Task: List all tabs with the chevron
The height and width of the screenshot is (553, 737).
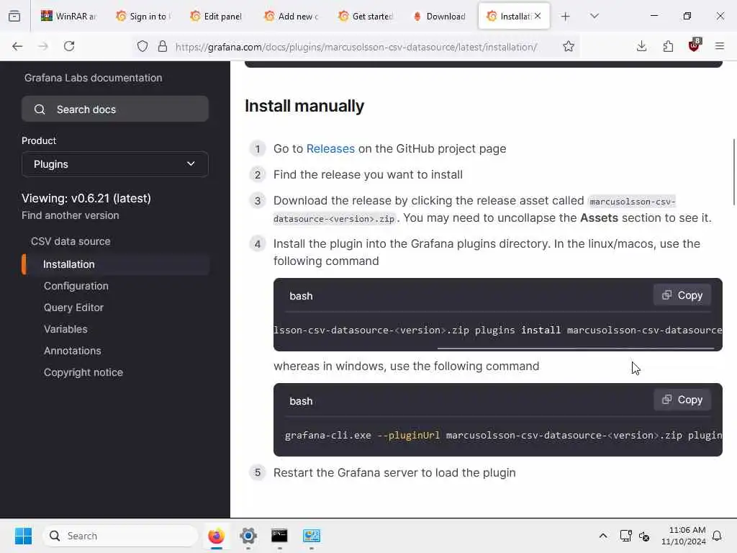Action: click(594, 16)
